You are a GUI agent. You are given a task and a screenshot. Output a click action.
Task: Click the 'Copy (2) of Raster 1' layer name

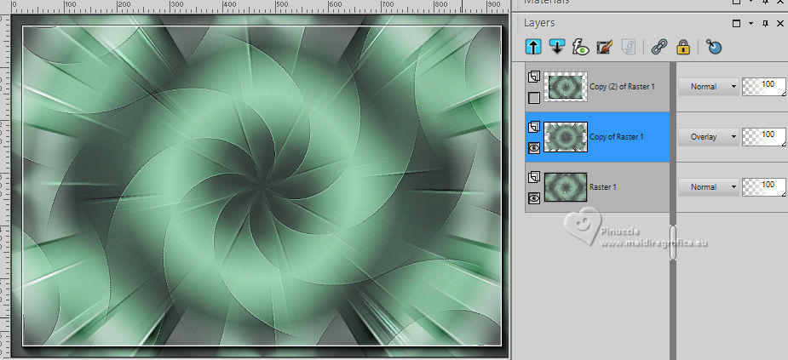coord(622,86)
